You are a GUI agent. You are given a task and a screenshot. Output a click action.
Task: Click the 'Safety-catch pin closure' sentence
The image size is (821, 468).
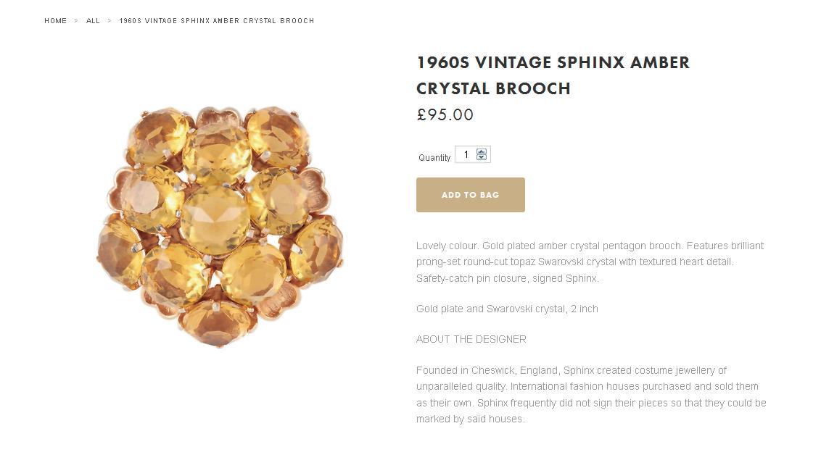click(x=508, y=278)
